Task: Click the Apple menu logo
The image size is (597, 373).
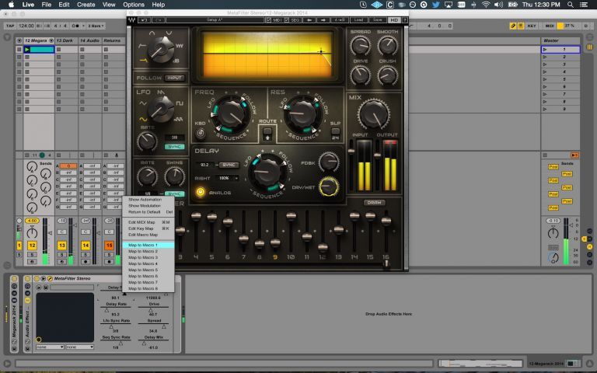Action: (x=11, y=5)
